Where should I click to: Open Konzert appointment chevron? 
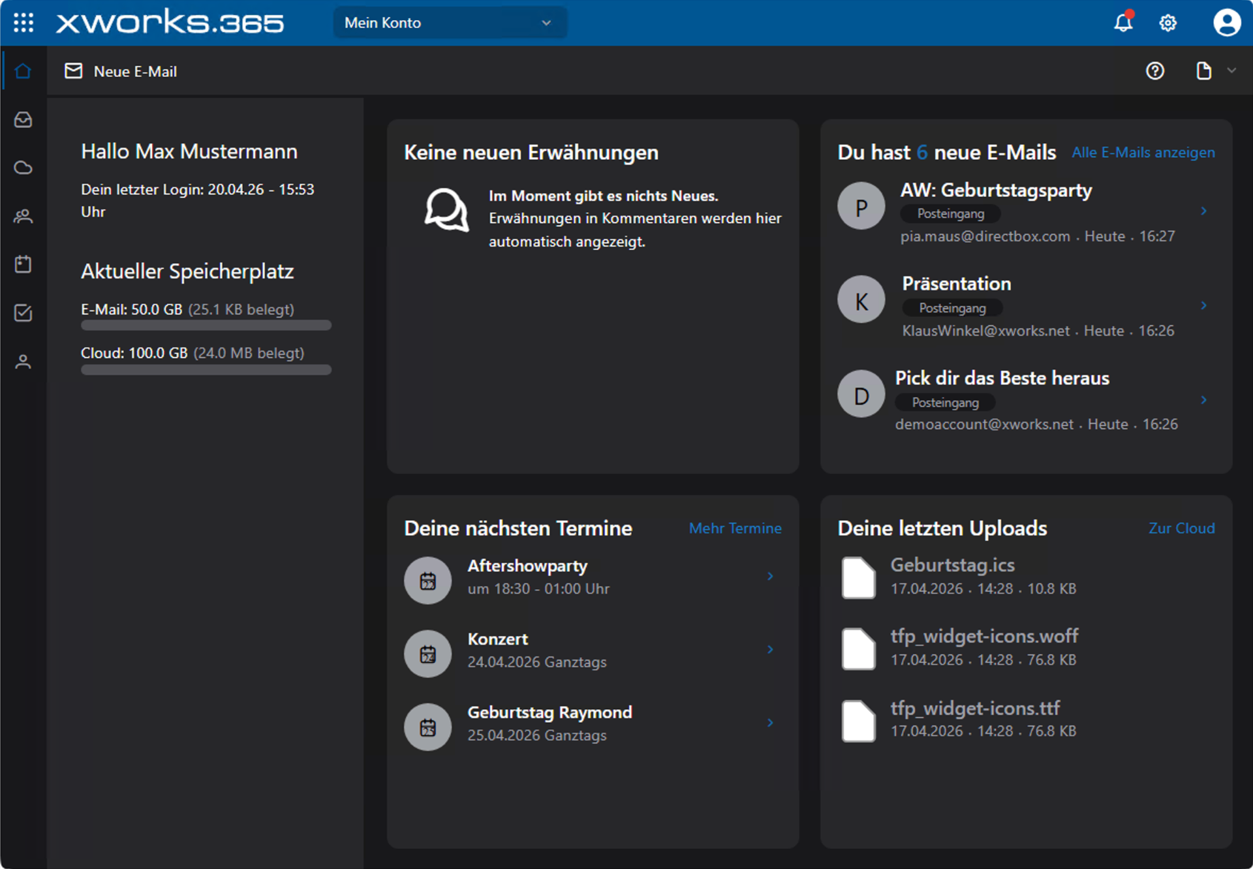tap(771, 650)
